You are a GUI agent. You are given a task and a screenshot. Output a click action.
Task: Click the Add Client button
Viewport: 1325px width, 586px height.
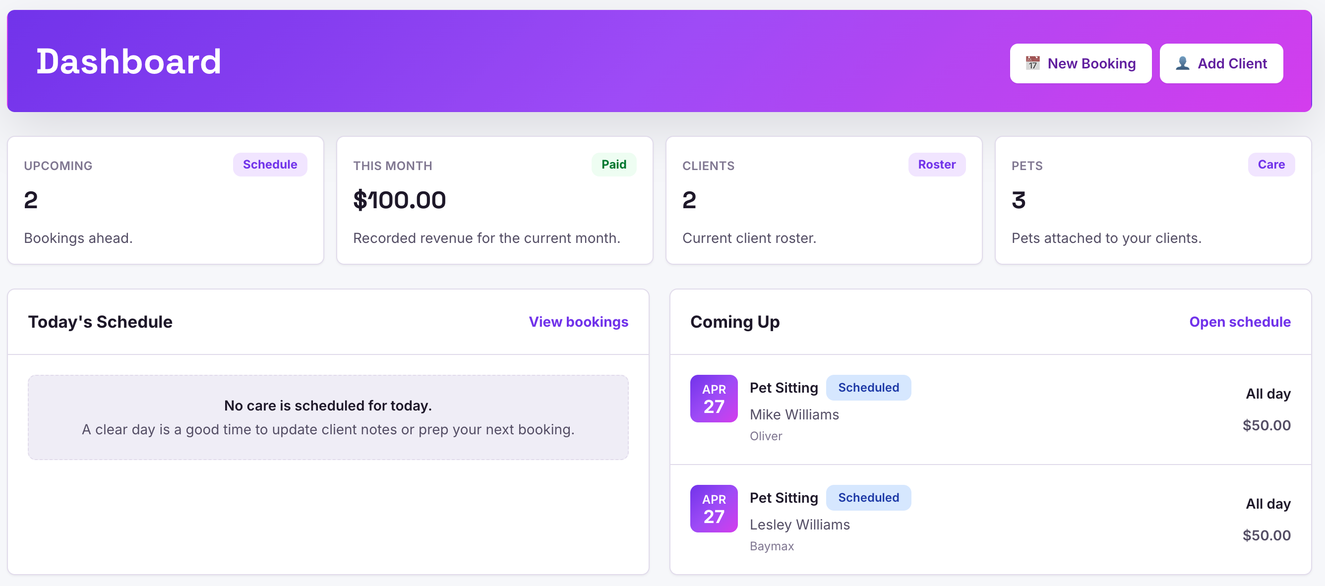point(1220,63)
